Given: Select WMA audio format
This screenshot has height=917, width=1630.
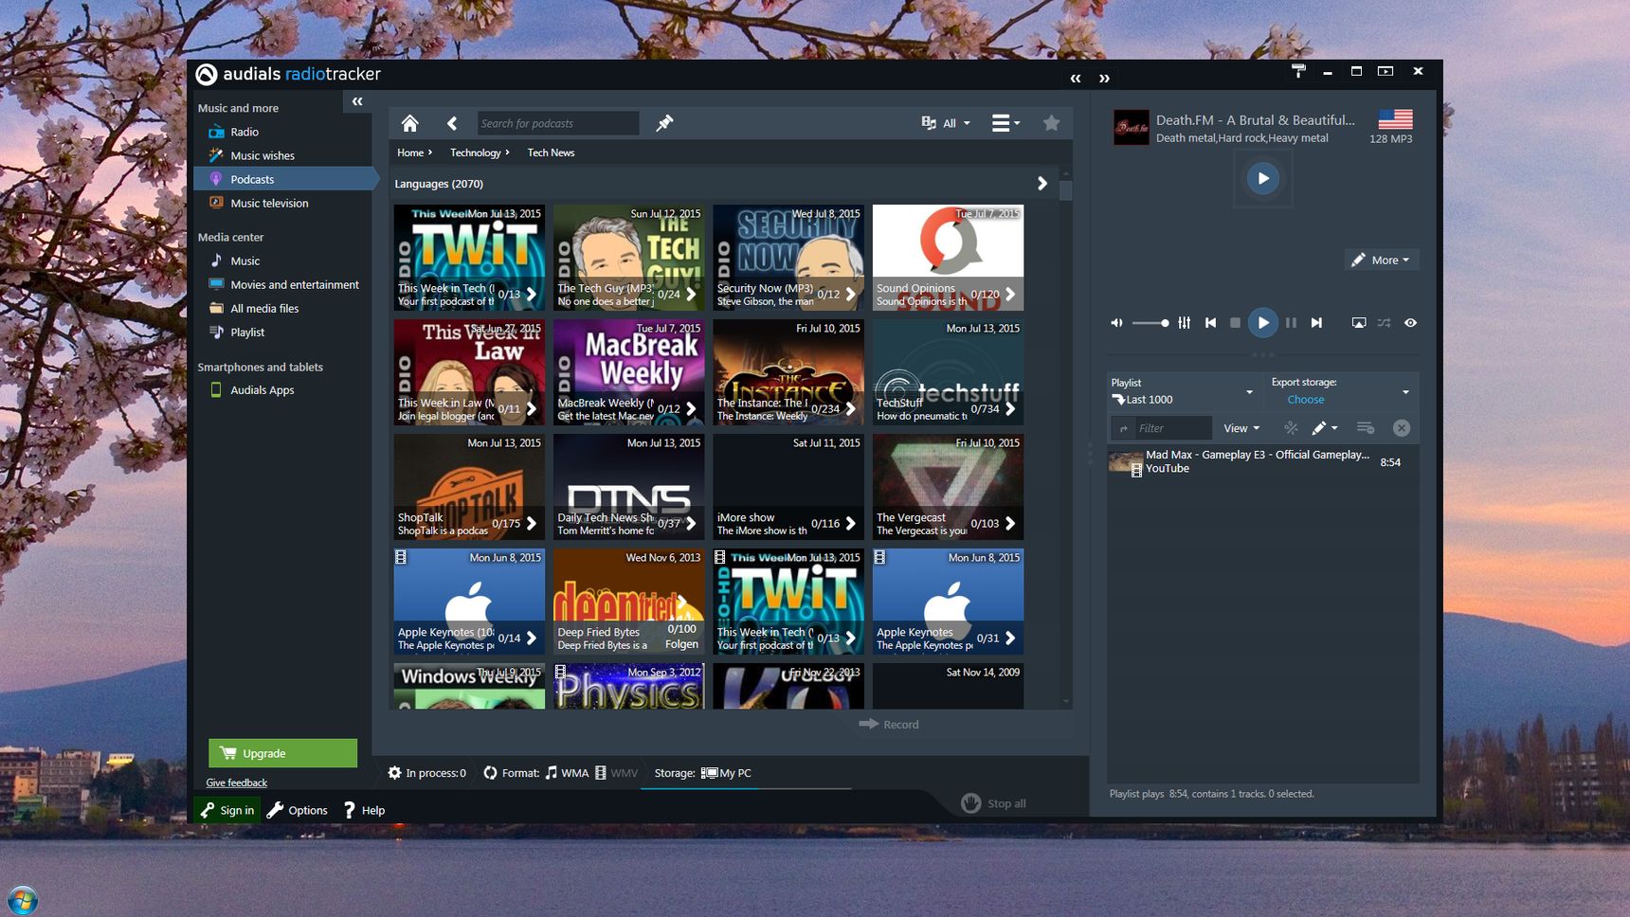Looking at the screenshot, I should 567,773.
